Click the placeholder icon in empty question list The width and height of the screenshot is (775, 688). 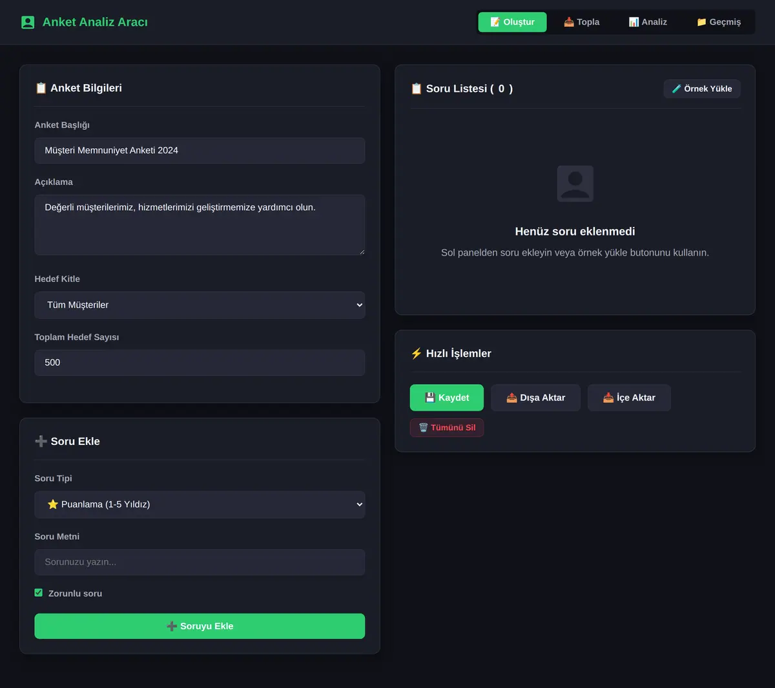tap(575, 184)
